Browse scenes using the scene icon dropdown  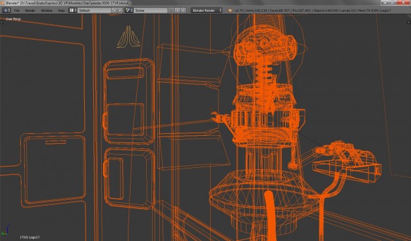129,10
